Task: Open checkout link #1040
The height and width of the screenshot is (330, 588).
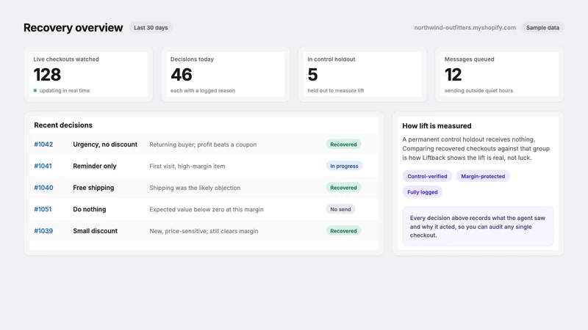Action: (43, 188)
